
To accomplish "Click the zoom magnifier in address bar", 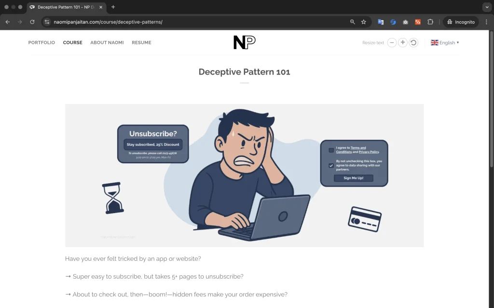I will [353, 22].
